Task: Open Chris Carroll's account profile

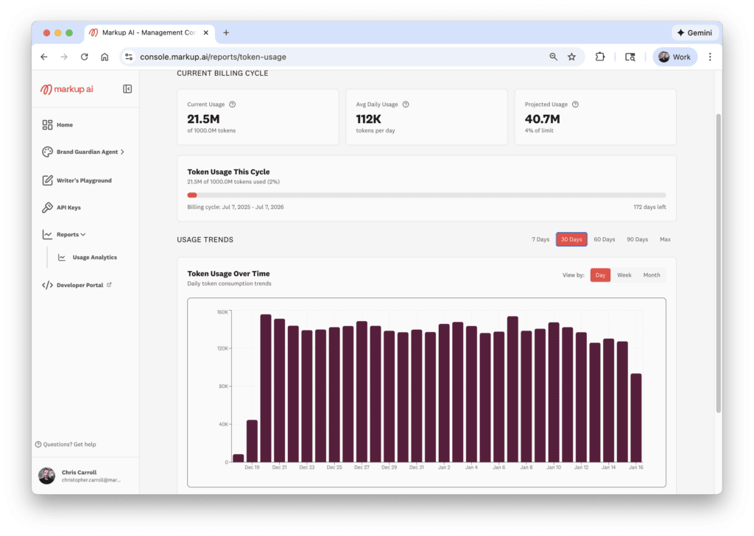Action: [x=76, y=476]
